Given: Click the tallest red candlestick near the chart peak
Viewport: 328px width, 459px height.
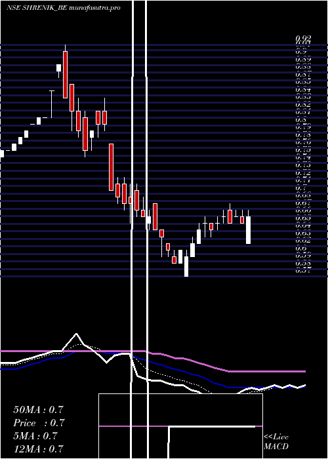Looking at the screenshot, I should [66, 74].
